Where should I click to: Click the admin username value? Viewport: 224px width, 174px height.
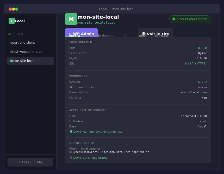point(202,87)
